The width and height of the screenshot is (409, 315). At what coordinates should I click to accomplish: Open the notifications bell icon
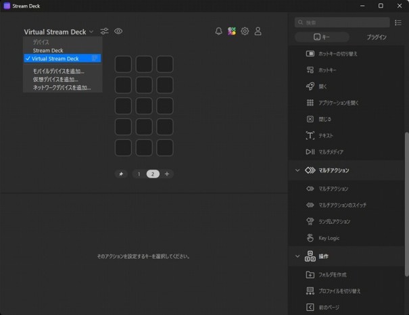(x=218, y=31)
